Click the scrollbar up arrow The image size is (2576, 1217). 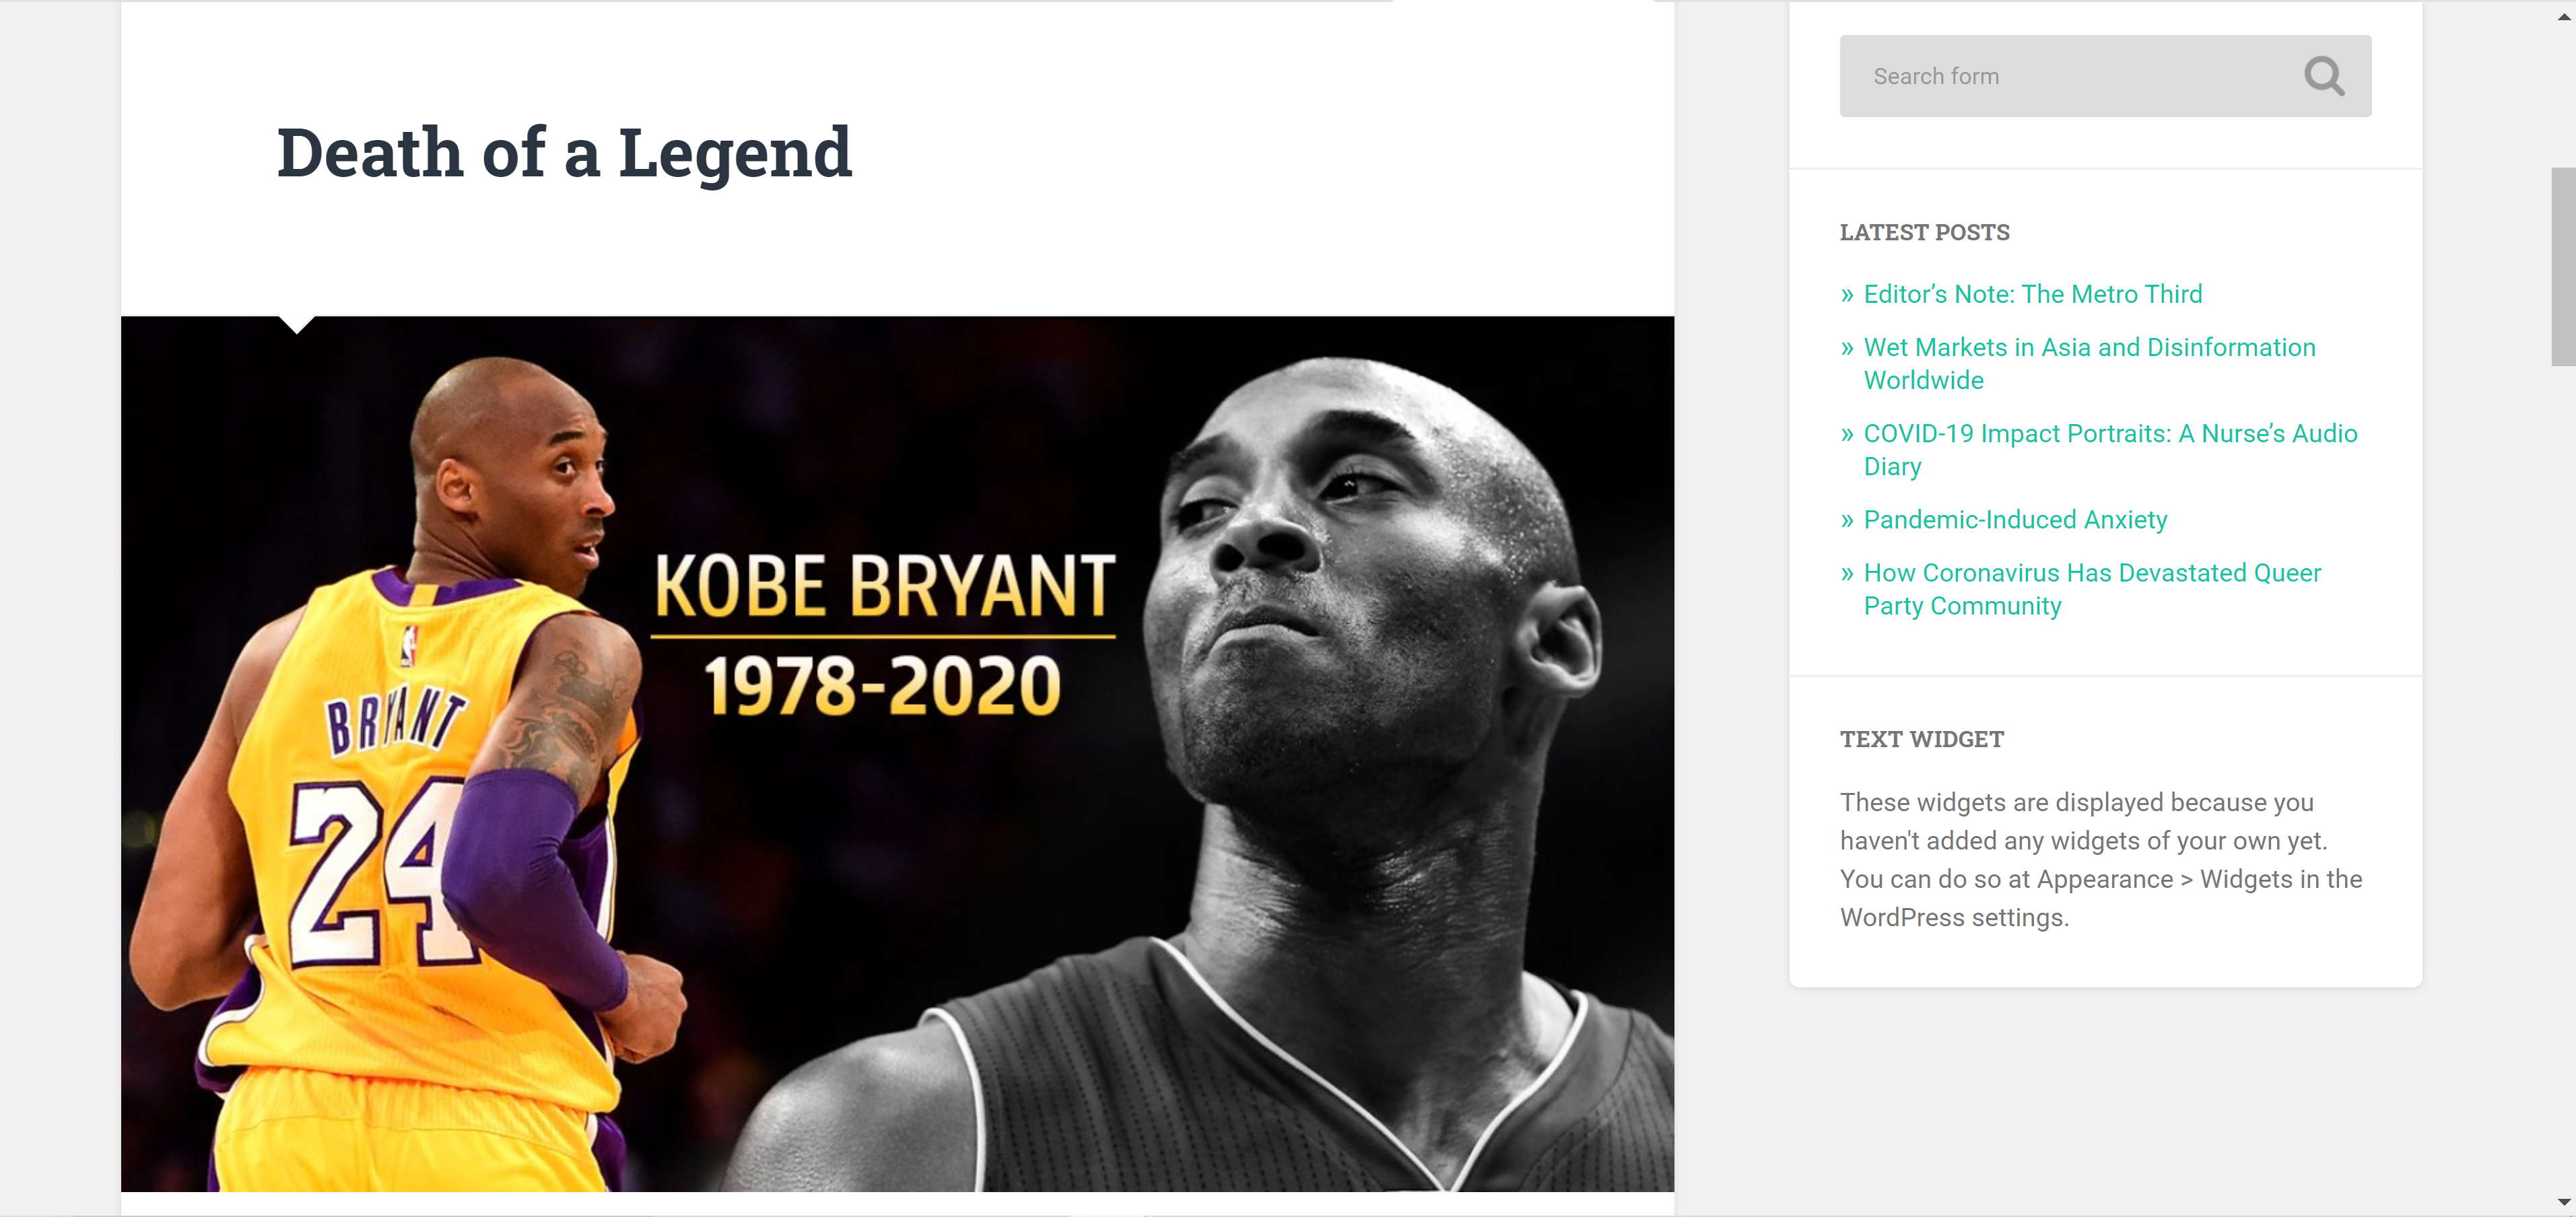click(2563, 17)
